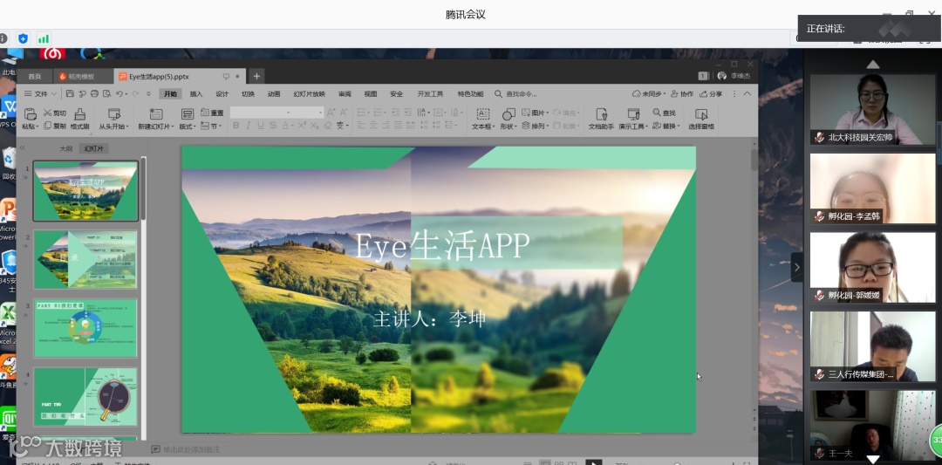Click the 新建幻灯片 new slide icon
The width and height of the screenshot is (942, 465).
(156, 114)
